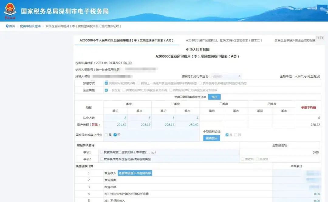Go to 首页 in the breadcrumb

point(12,26)
